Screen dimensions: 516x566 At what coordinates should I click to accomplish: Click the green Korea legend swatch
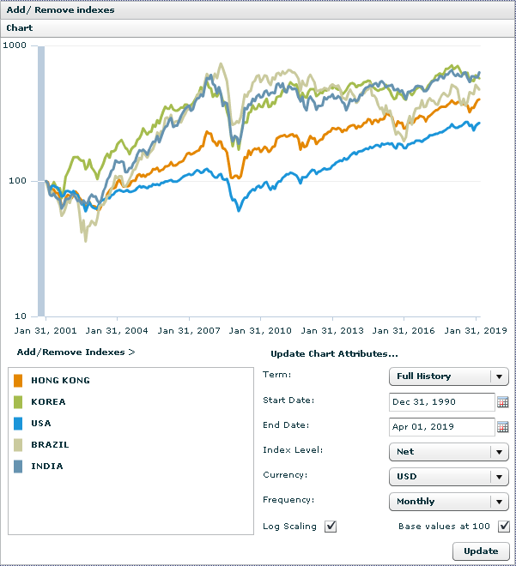[x=19, y=401]
